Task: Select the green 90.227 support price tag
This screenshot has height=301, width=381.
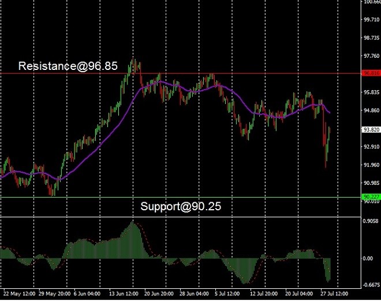Action: [x=371, y=196]
